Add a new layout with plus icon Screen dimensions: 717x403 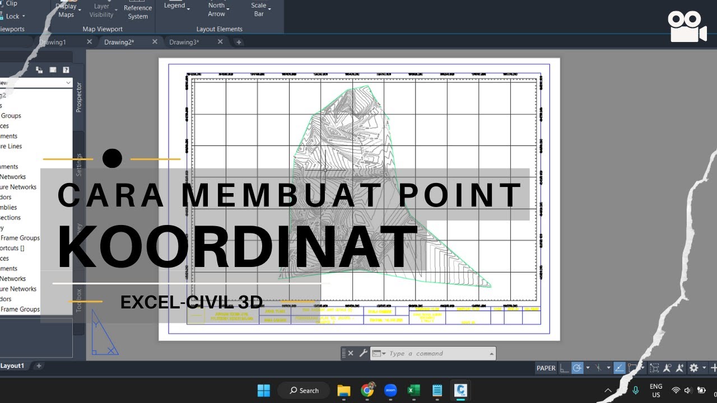(39, 365)
